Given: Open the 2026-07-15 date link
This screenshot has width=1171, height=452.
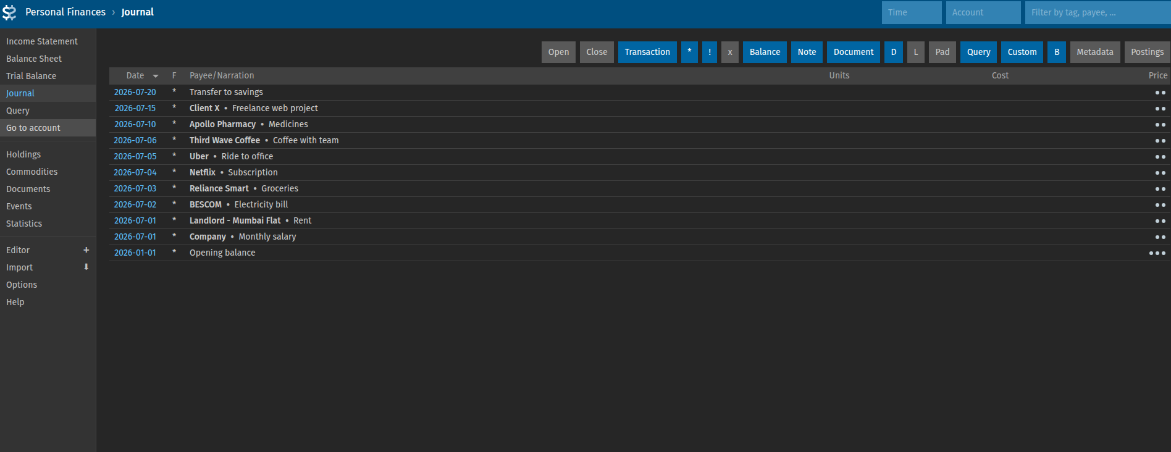Looking at the screenshot, I should (135, 108).
